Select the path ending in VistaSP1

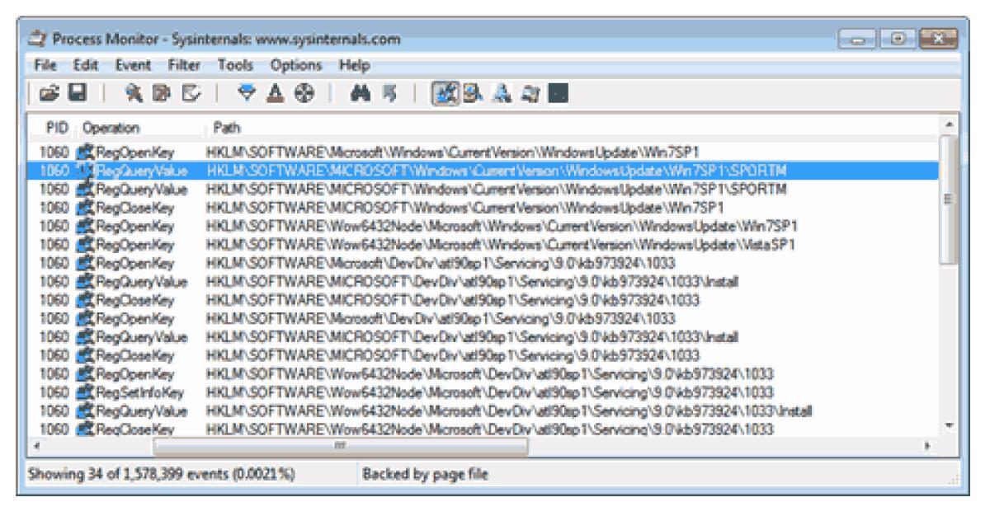(x=501, y=245)
